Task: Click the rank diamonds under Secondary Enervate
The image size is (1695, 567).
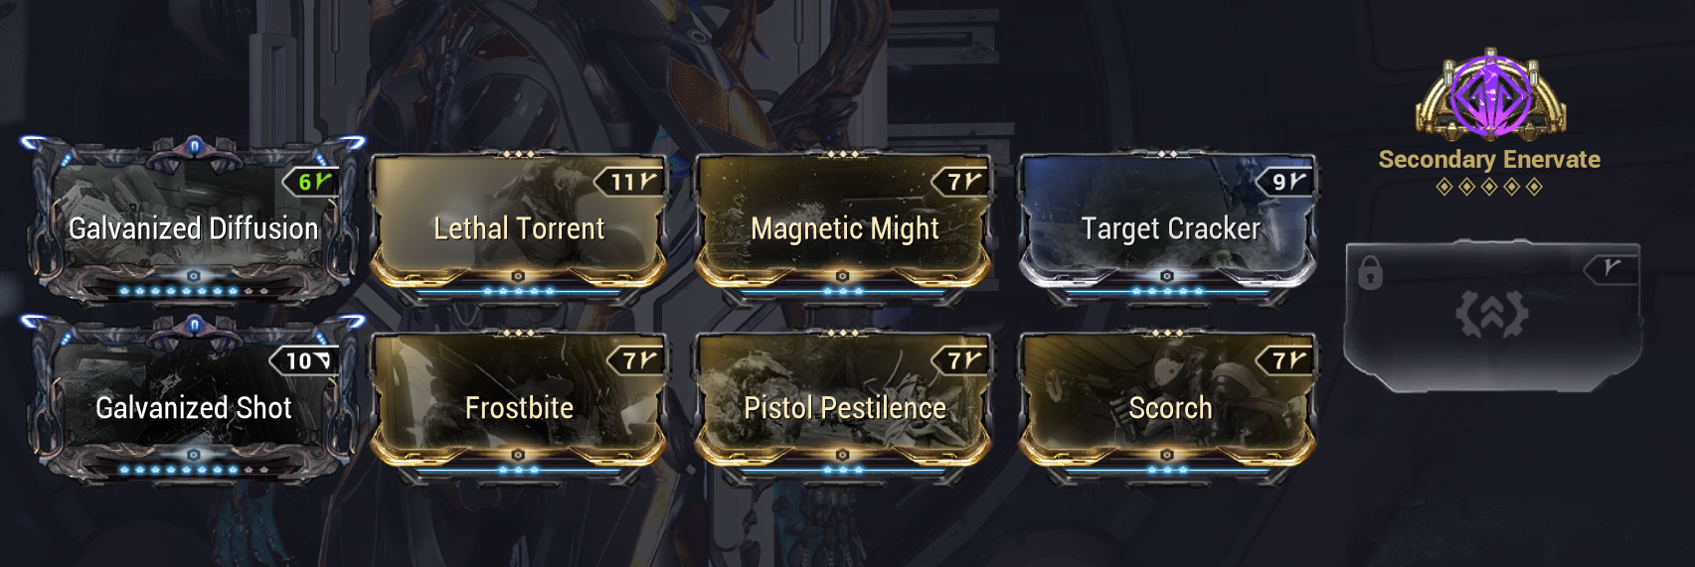Action: point(1489,187)
